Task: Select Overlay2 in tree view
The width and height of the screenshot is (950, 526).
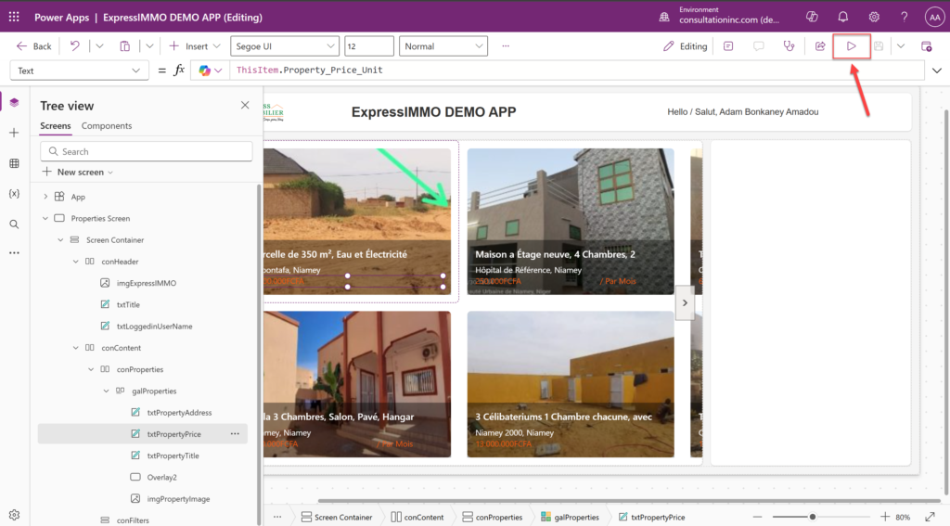Action: (x=161, y=477)
